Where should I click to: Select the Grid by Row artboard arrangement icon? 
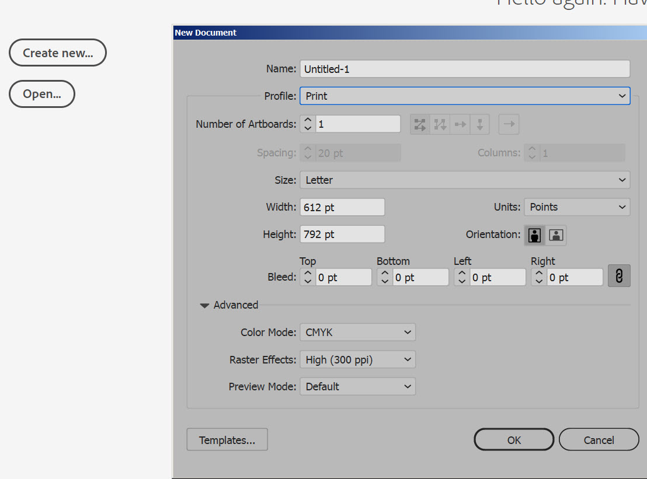[x=420, y=124]
